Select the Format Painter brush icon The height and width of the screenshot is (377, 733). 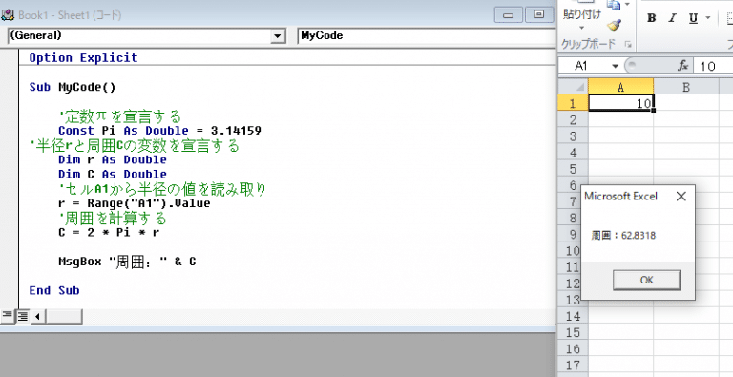click(615, 25)
